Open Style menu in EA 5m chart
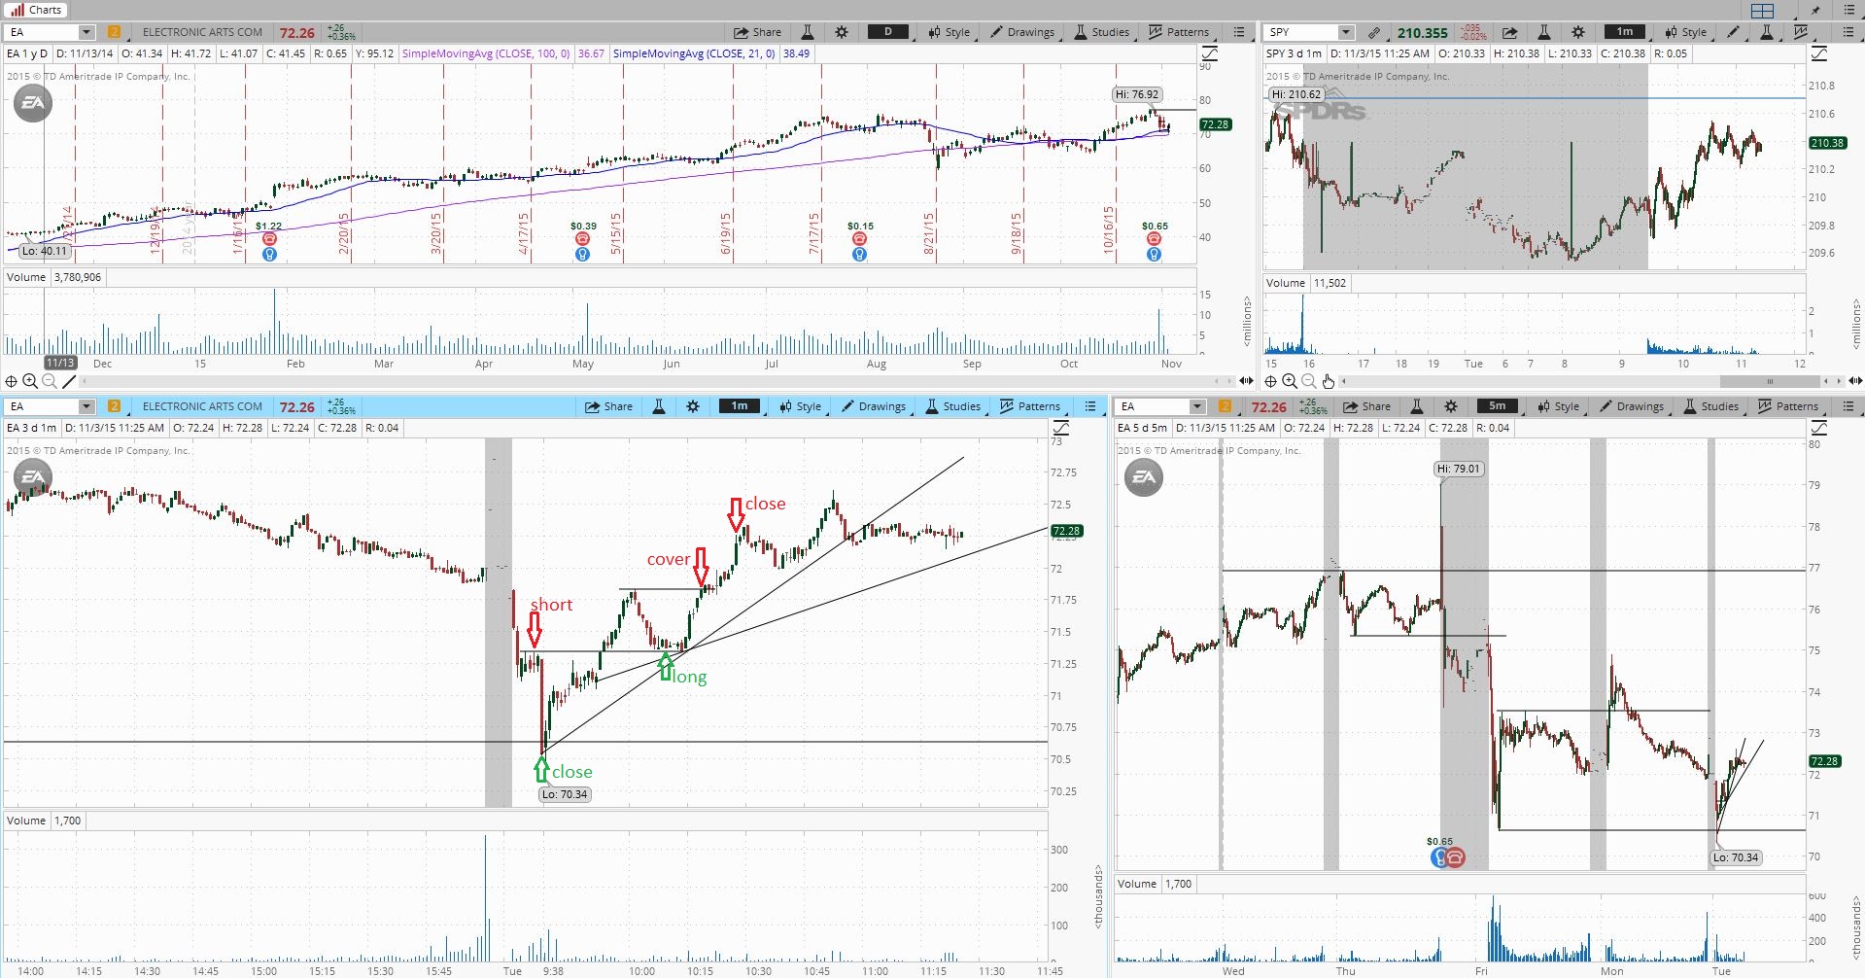Viewport: 1865px width, 978px height. coord(1559,406)
